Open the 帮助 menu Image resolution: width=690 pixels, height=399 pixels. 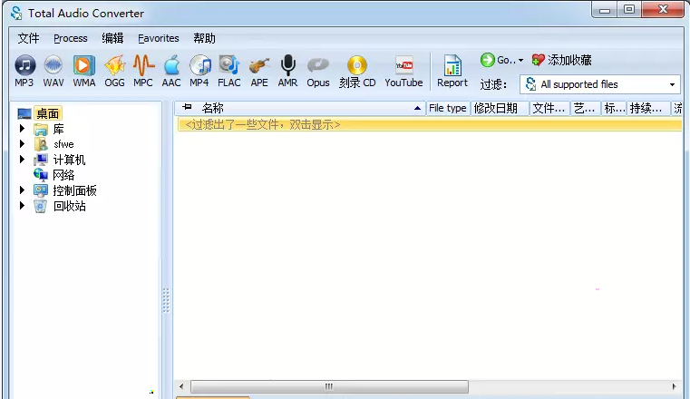[x=205, y=38]
